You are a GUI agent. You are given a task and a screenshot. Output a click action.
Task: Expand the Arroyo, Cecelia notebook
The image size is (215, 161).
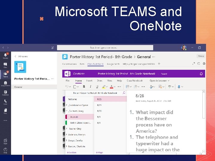67,140
